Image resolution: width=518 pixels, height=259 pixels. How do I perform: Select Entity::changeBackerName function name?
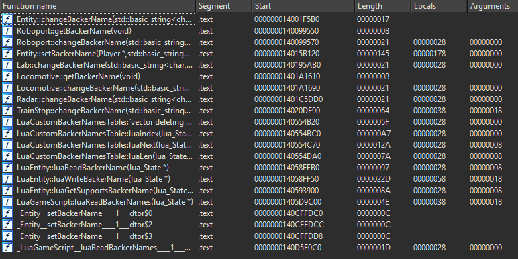(104, 19)
